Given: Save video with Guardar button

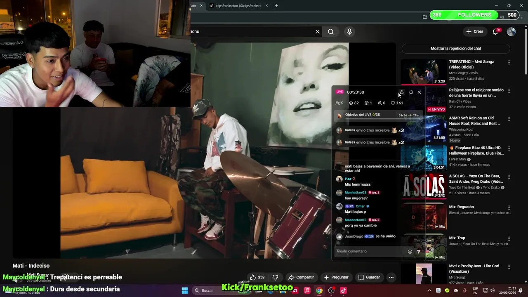Looking at the screenshot, I should point(369,277).
